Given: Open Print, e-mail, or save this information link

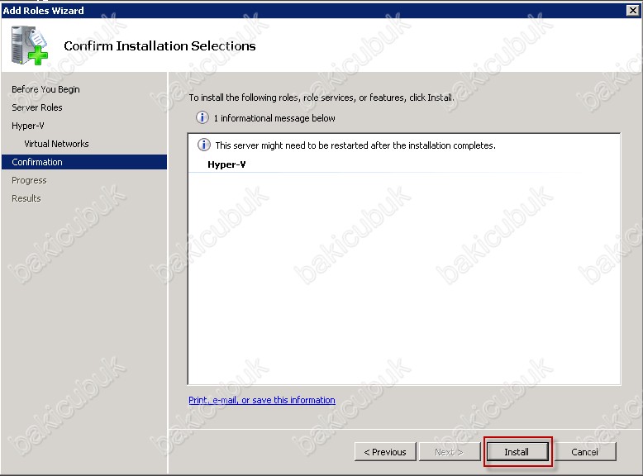Looking at the screenshot, I should tap(262, 400).
